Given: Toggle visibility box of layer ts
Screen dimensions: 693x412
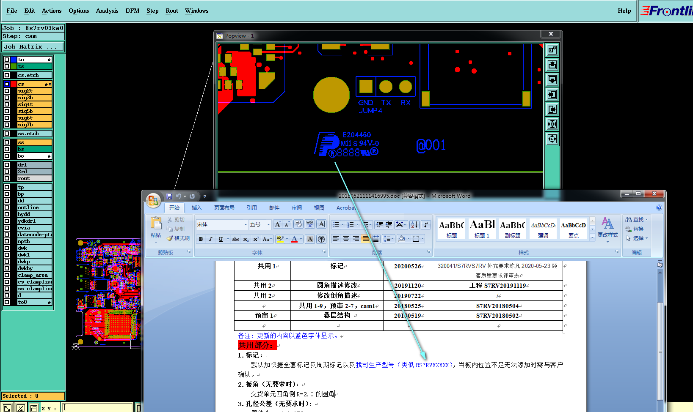Looking at the screenshot, I should pos(7,66).
